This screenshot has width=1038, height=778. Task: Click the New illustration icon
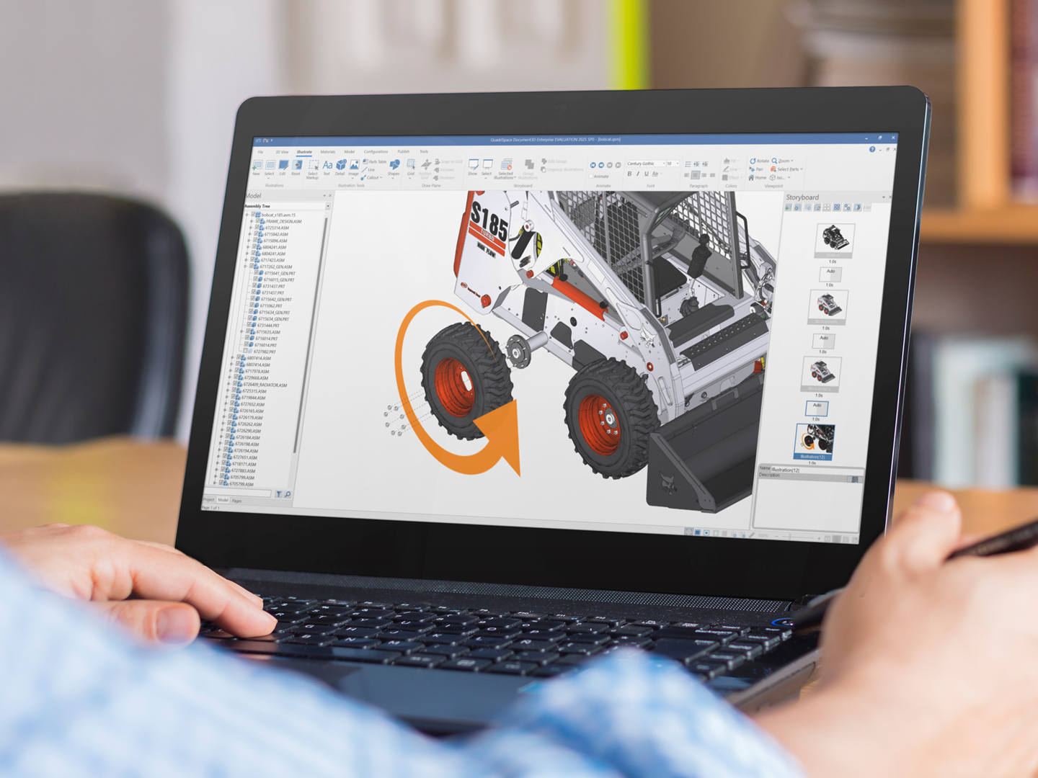(256, 166)
